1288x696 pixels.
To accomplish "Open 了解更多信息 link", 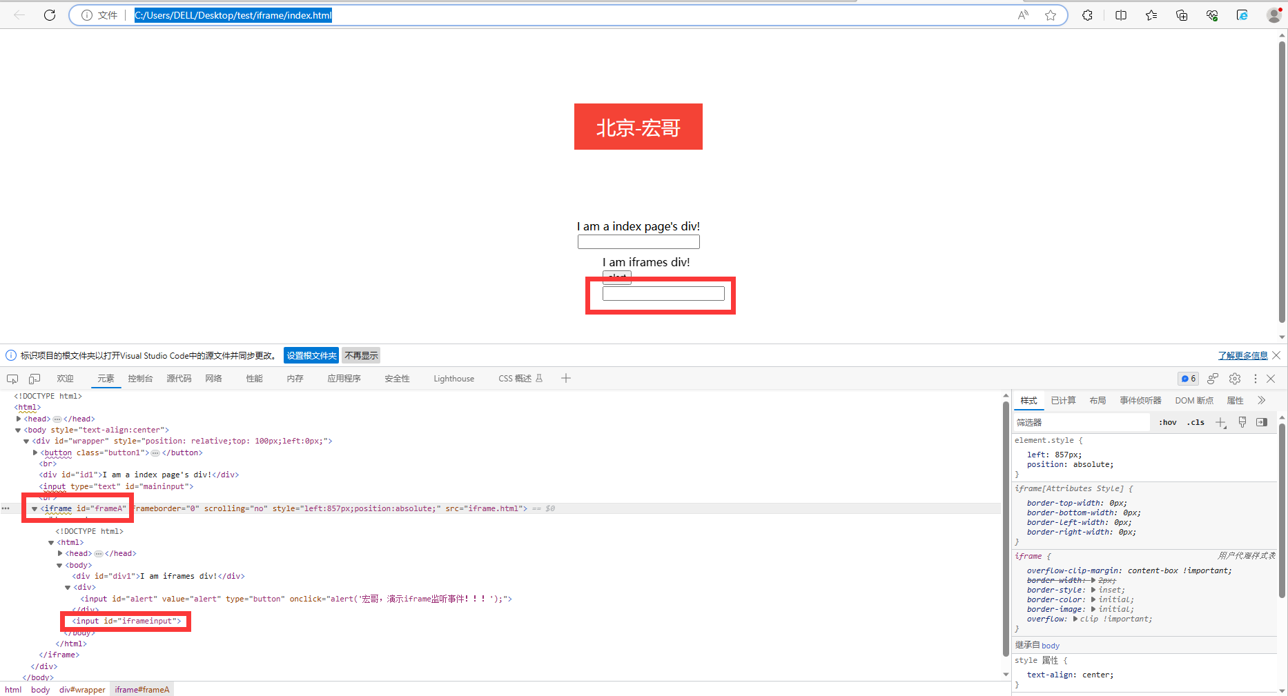I will [x=1242, y=355].
